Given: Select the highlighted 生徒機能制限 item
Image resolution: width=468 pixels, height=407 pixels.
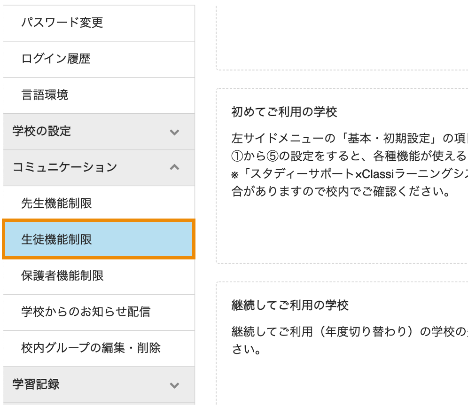Looking at the screenshot, I should click(x=99, y=239).
